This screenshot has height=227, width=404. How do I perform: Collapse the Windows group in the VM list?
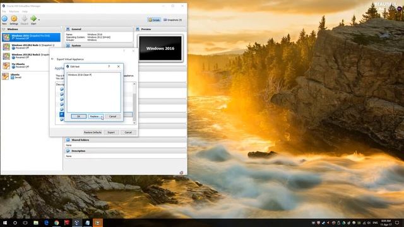[x=4, y=29]
